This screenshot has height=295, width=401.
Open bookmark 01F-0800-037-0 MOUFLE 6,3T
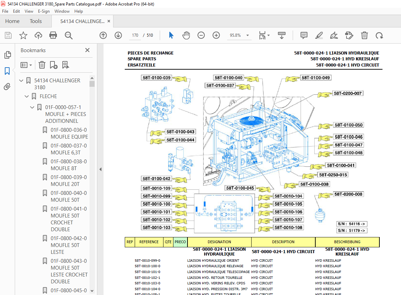click(69, 149)
